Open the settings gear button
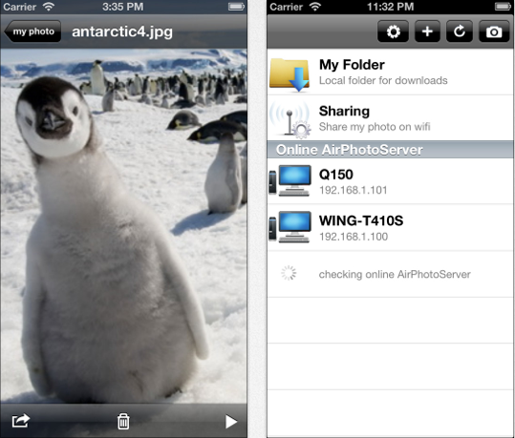The width and height of the screenshot is (515, 438). [x=393, y=31]
